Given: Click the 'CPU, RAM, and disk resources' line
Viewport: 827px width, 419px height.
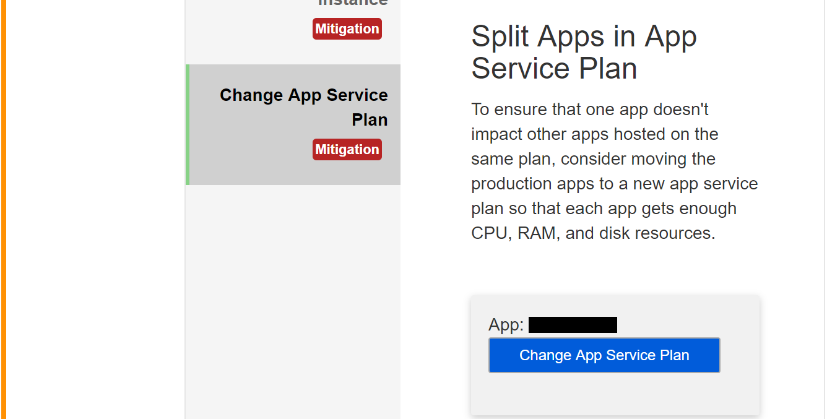Looking at the screenshot, I should point(593,233).
